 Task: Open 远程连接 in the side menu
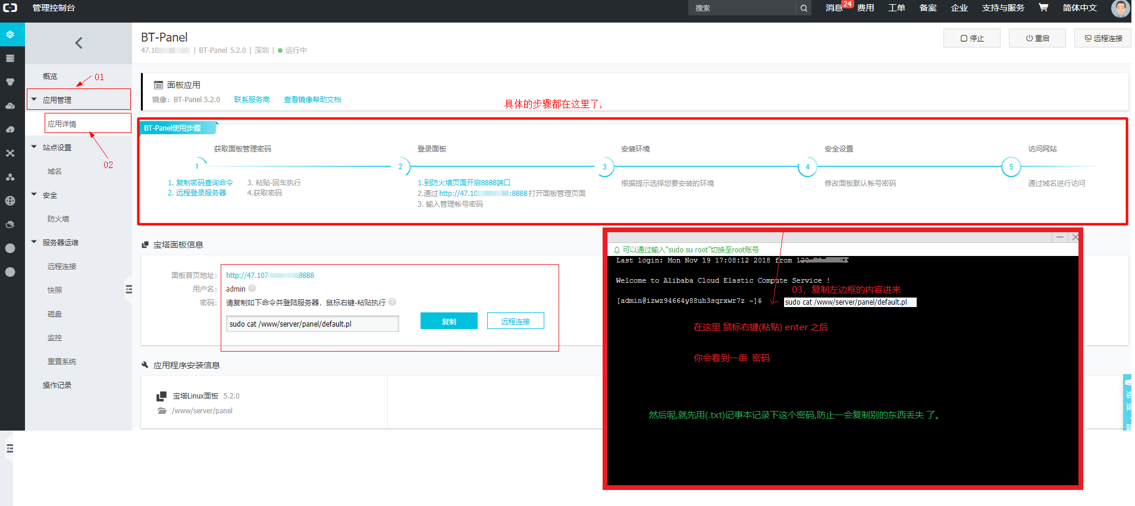tap(62, 267)
